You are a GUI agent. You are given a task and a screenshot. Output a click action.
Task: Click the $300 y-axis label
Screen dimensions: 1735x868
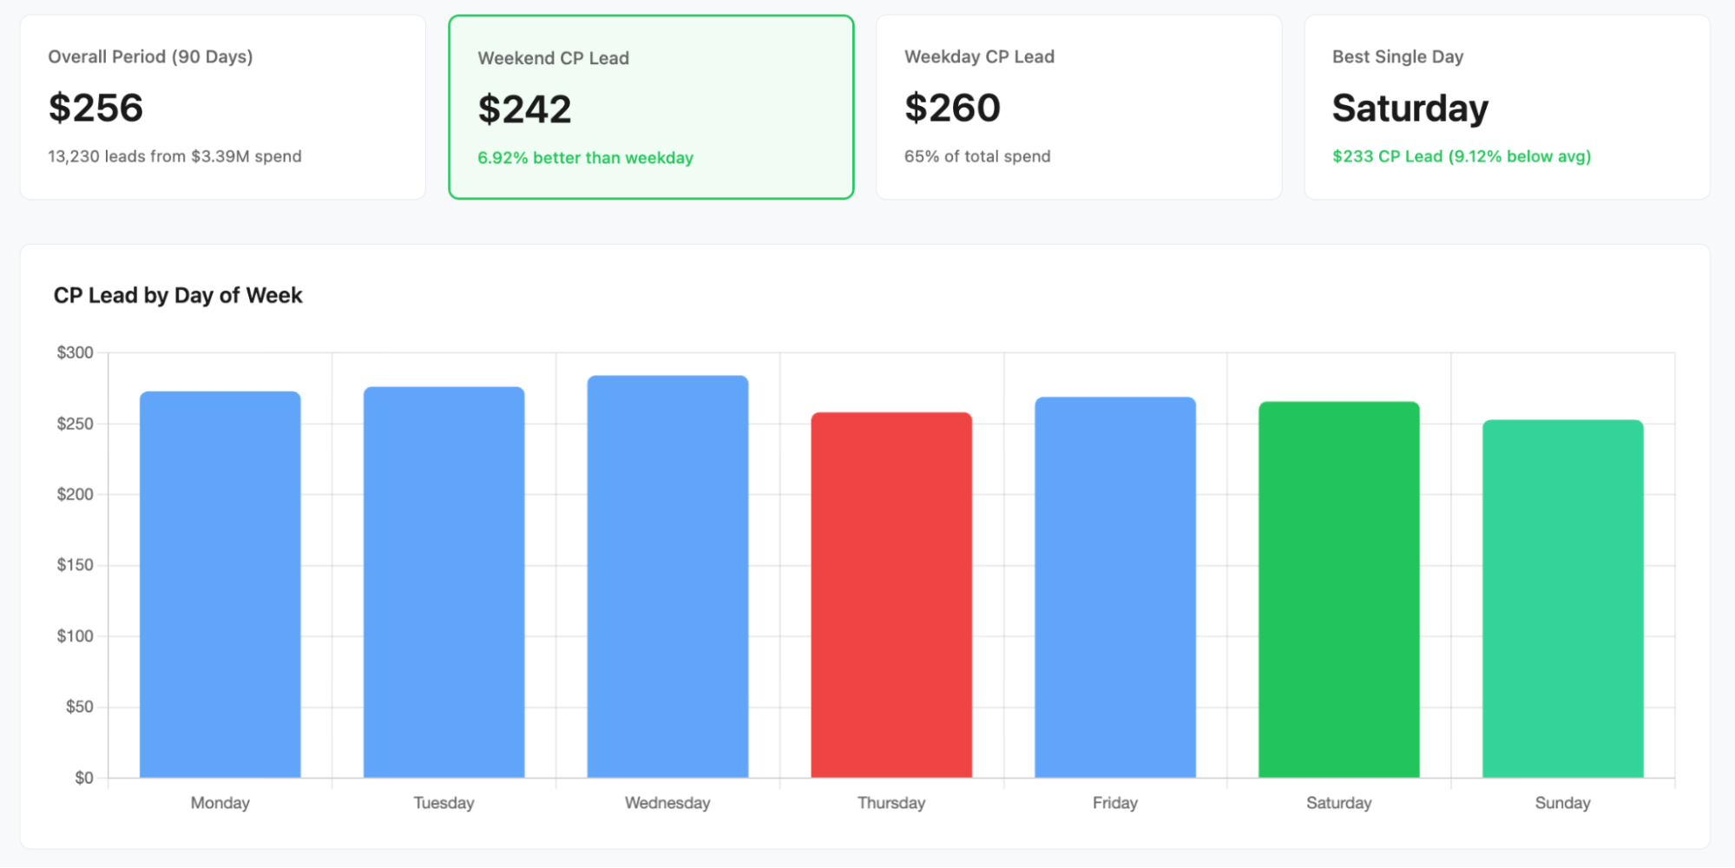75,352
